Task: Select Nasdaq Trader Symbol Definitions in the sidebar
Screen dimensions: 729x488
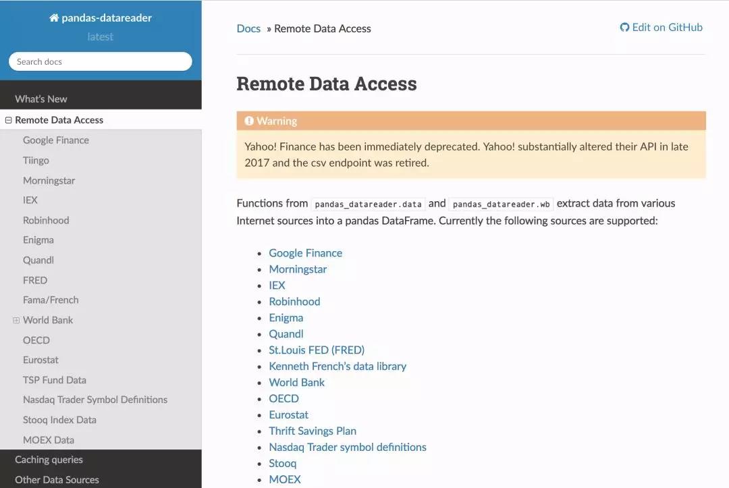Action: click(95, 400)
